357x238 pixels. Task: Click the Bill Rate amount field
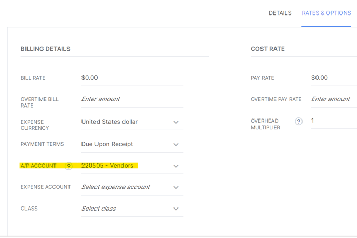[x=132, y=78]
